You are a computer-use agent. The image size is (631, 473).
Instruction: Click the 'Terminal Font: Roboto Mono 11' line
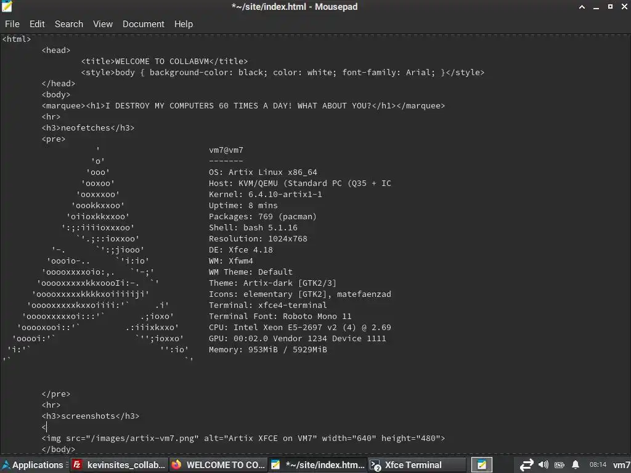coord(280,316)
